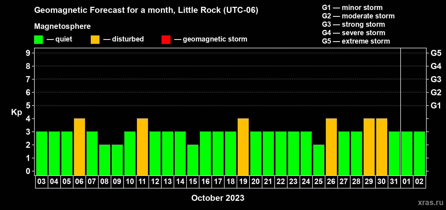
Task: Click date label 12 on the axis
Action: point(155,181)
